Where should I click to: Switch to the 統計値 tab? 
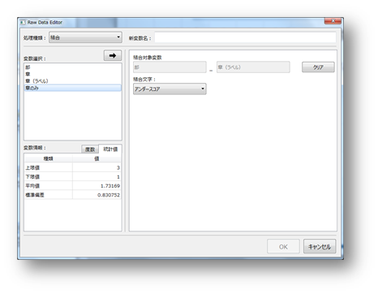click(110, 149)
